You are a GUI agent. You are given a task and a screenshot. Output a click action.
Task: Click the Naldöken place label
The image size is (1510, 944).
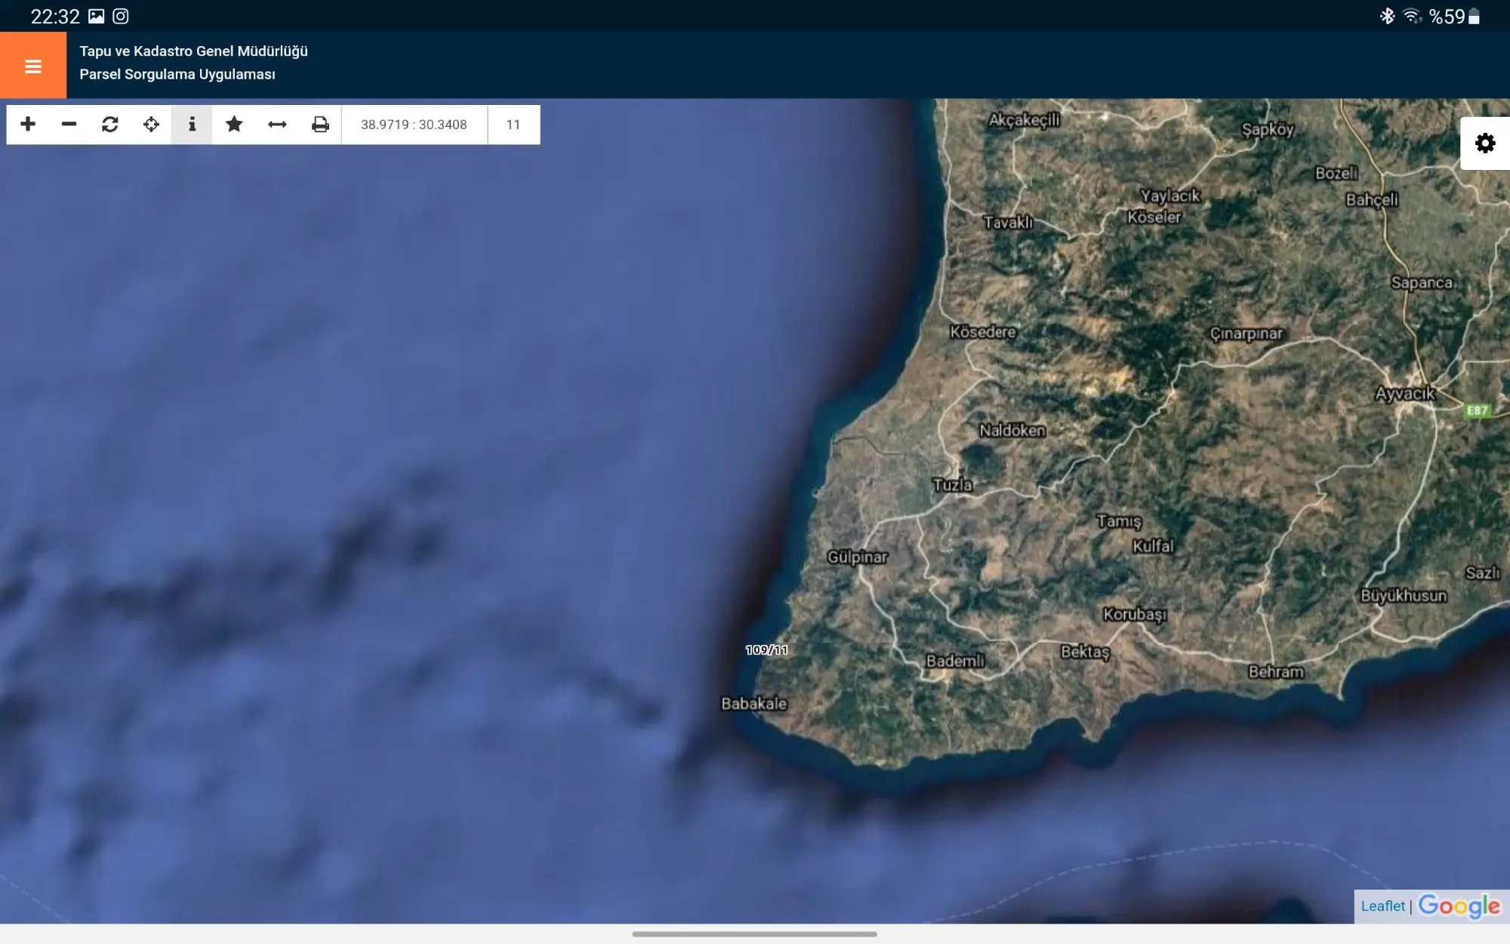[1012, 430]
